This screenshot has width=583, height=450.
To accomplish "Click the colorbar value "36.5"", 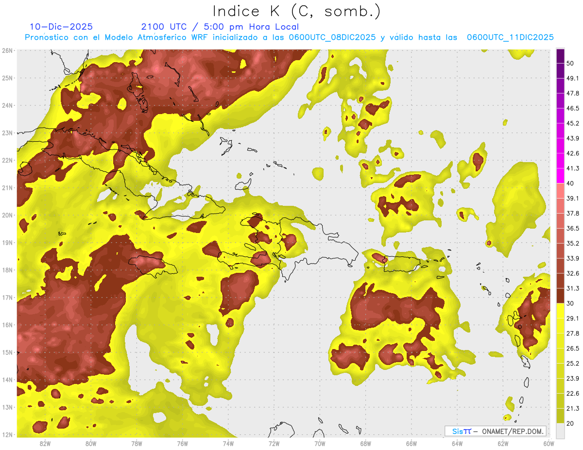I will (x=573, y=228).
